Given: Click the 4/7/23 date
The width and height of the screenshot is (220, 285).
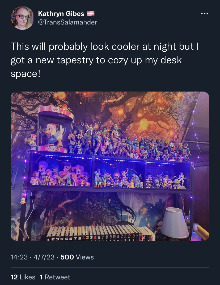Looking at the screenshot, I should (x=44, y=257).
